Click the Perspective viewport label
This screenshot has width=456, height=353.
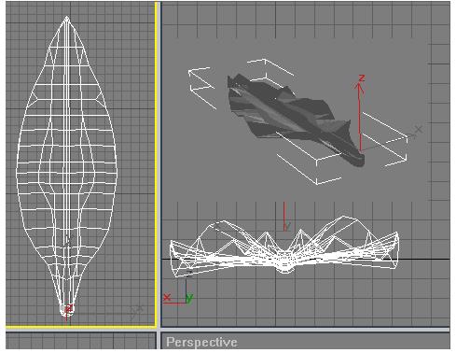pos(201,343)
